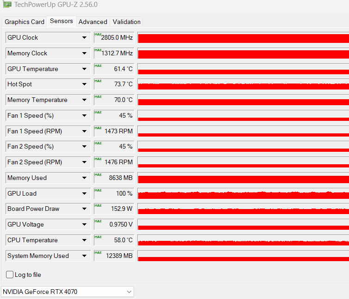Open the Advanced tab

coord(93,22)
